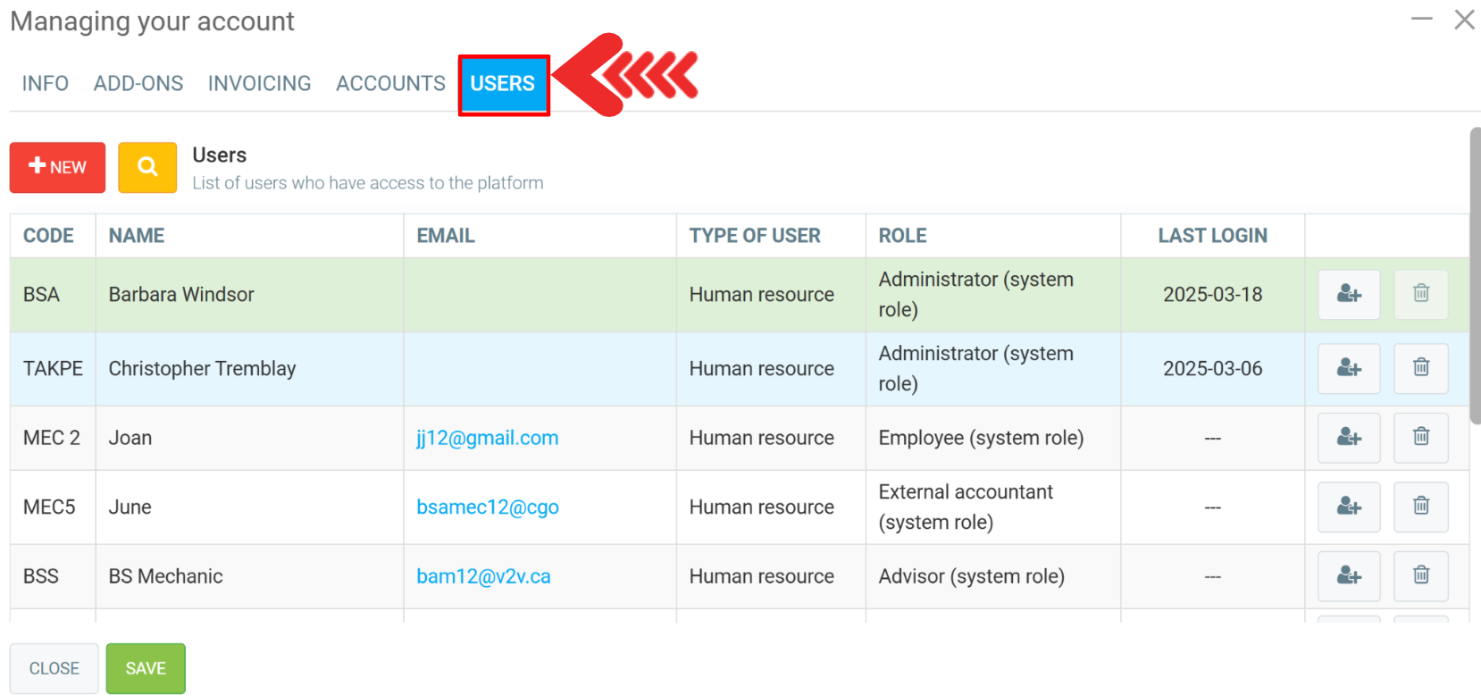1481x696 pixels.
Task: Open the ACCOUNTS tab
Action: [x=390, y=84]
